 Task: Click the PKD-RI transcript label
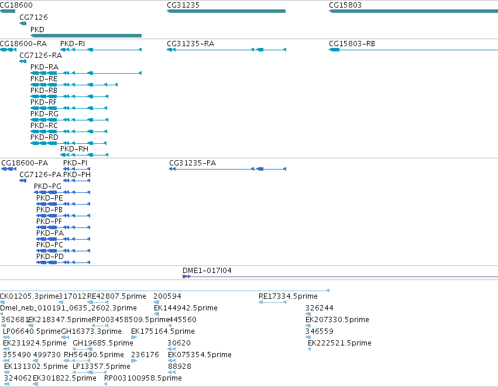click(x=73, y=44)
